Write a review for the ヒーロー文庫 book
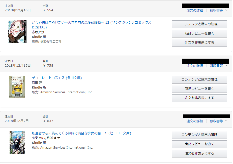This screenshot has height=164, width=233. coord(199,144)
